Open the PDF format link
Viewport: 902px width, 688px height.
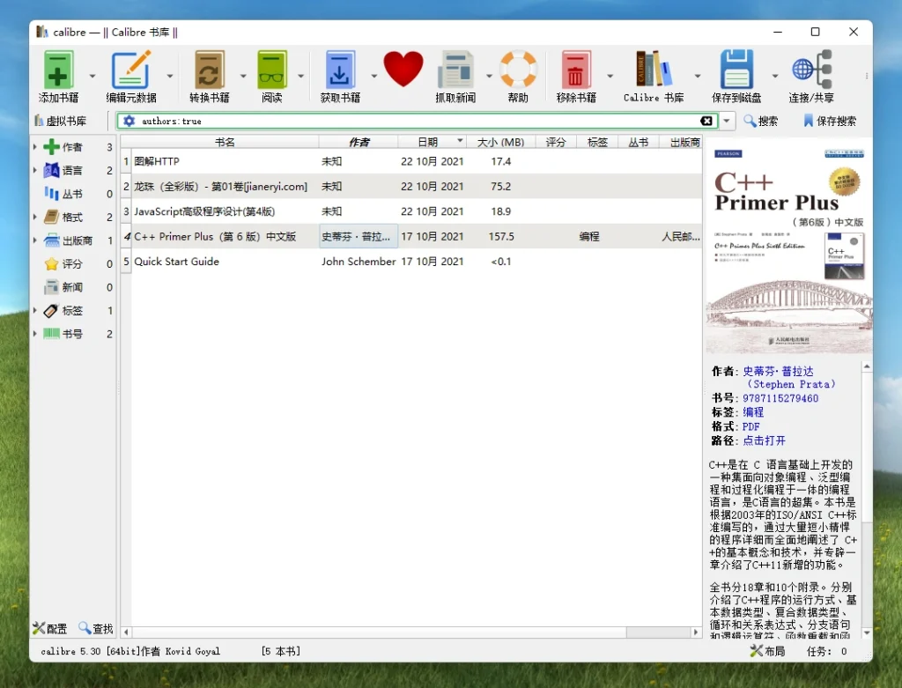tap(750, 426)
